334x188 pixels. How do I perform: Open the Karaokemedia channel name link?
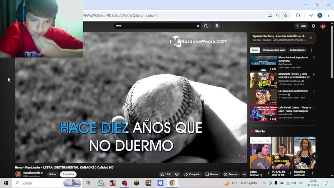(x=32, y=173)
